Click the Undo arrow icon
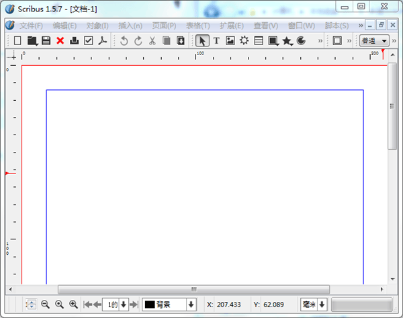This screenshot has height=318, width=403. coord(124,41)
